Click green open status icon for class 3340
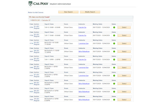Screen dimensions: 164x102 point(114,68)
